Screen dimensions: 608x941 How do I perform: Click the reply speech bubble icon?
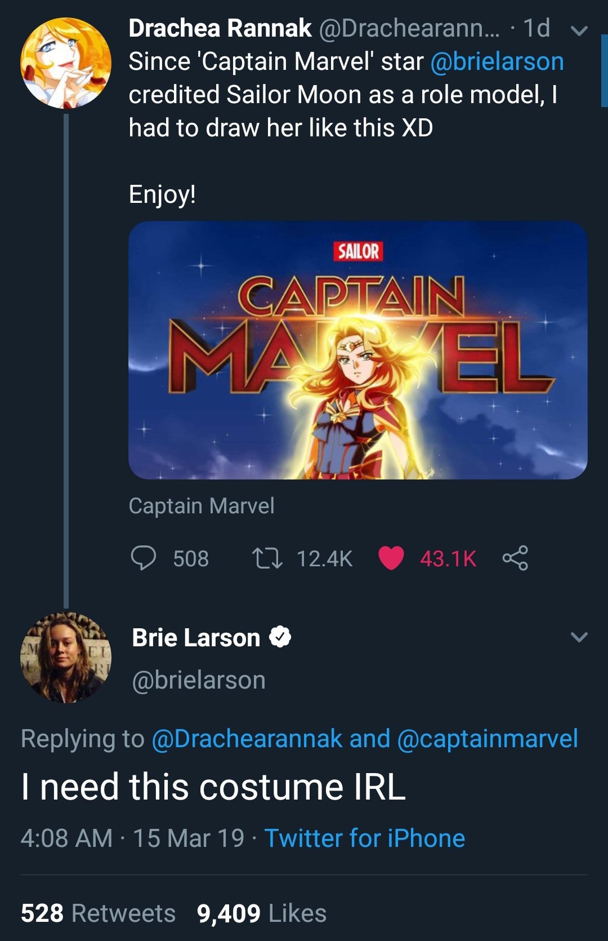[143, 558]
